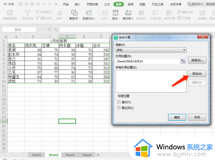This screenshot has height=160, width=215.
Task: Click range selector icon in 引用位置 field
Action: click(x=183, y=61)
